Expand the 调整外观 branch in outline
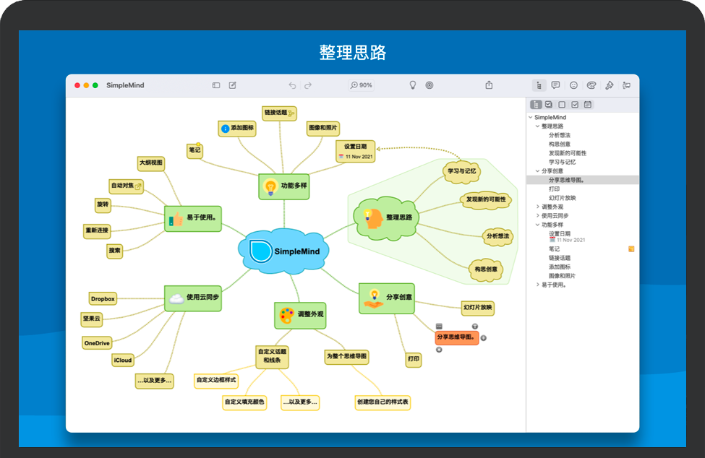The height and width of the screenshot is (458, 705). pyautogui.click(x=538, y=207)
